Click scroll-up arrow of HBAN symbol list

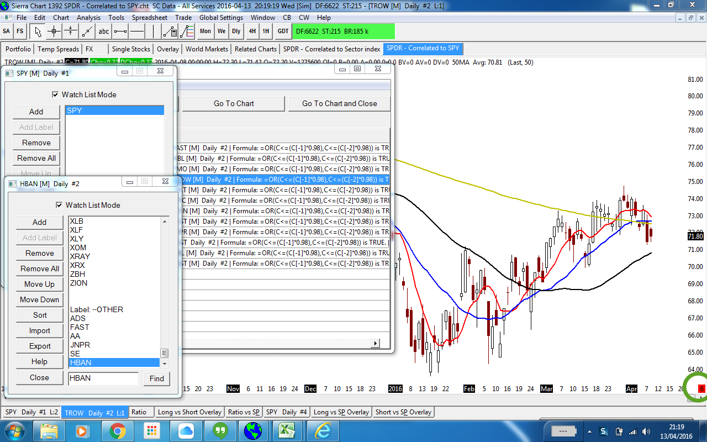165,222
